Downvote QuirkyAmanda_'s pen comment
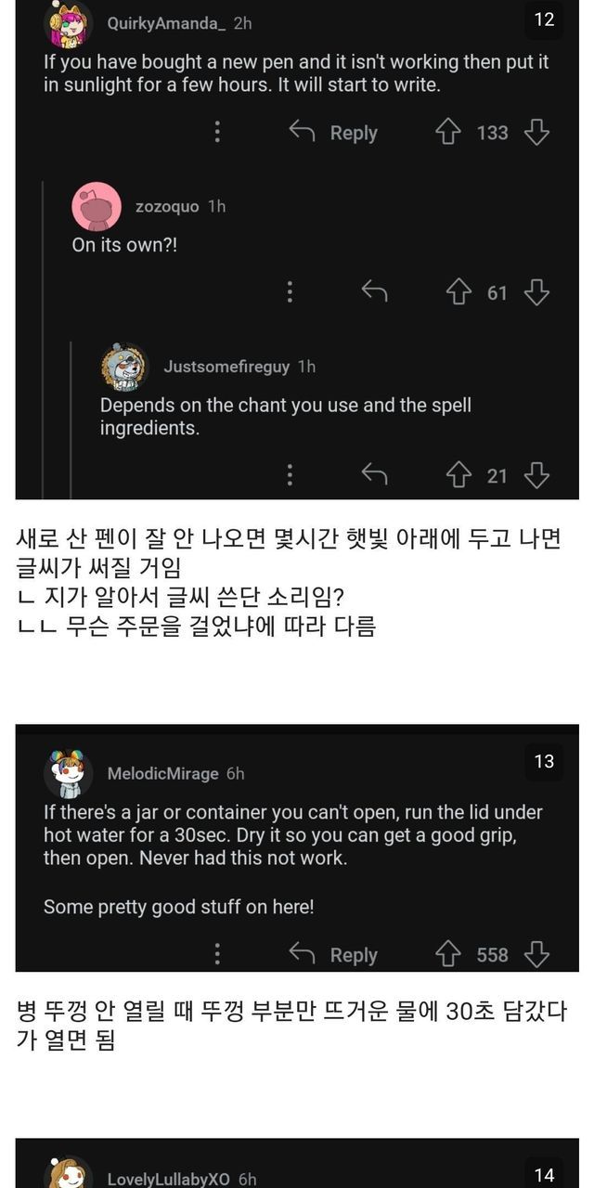594x1188 pixels. point(536,133)
